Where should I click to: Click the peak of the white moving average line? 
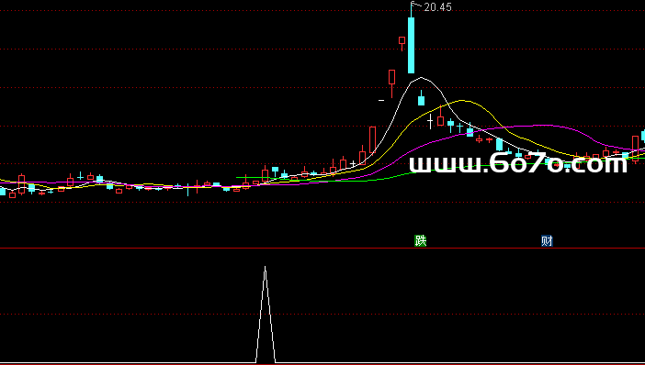click(421, 78)
